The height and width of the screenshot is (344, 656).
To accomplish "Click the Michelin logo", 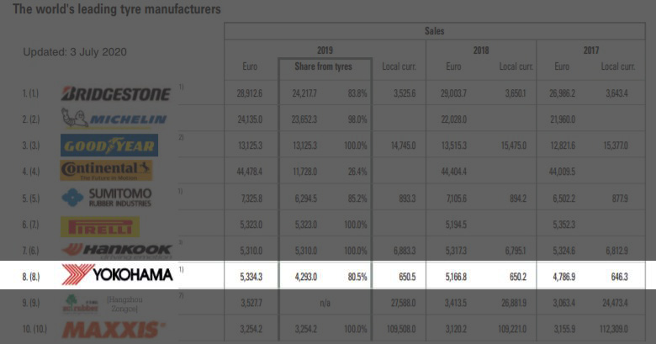I will [114, 118].
